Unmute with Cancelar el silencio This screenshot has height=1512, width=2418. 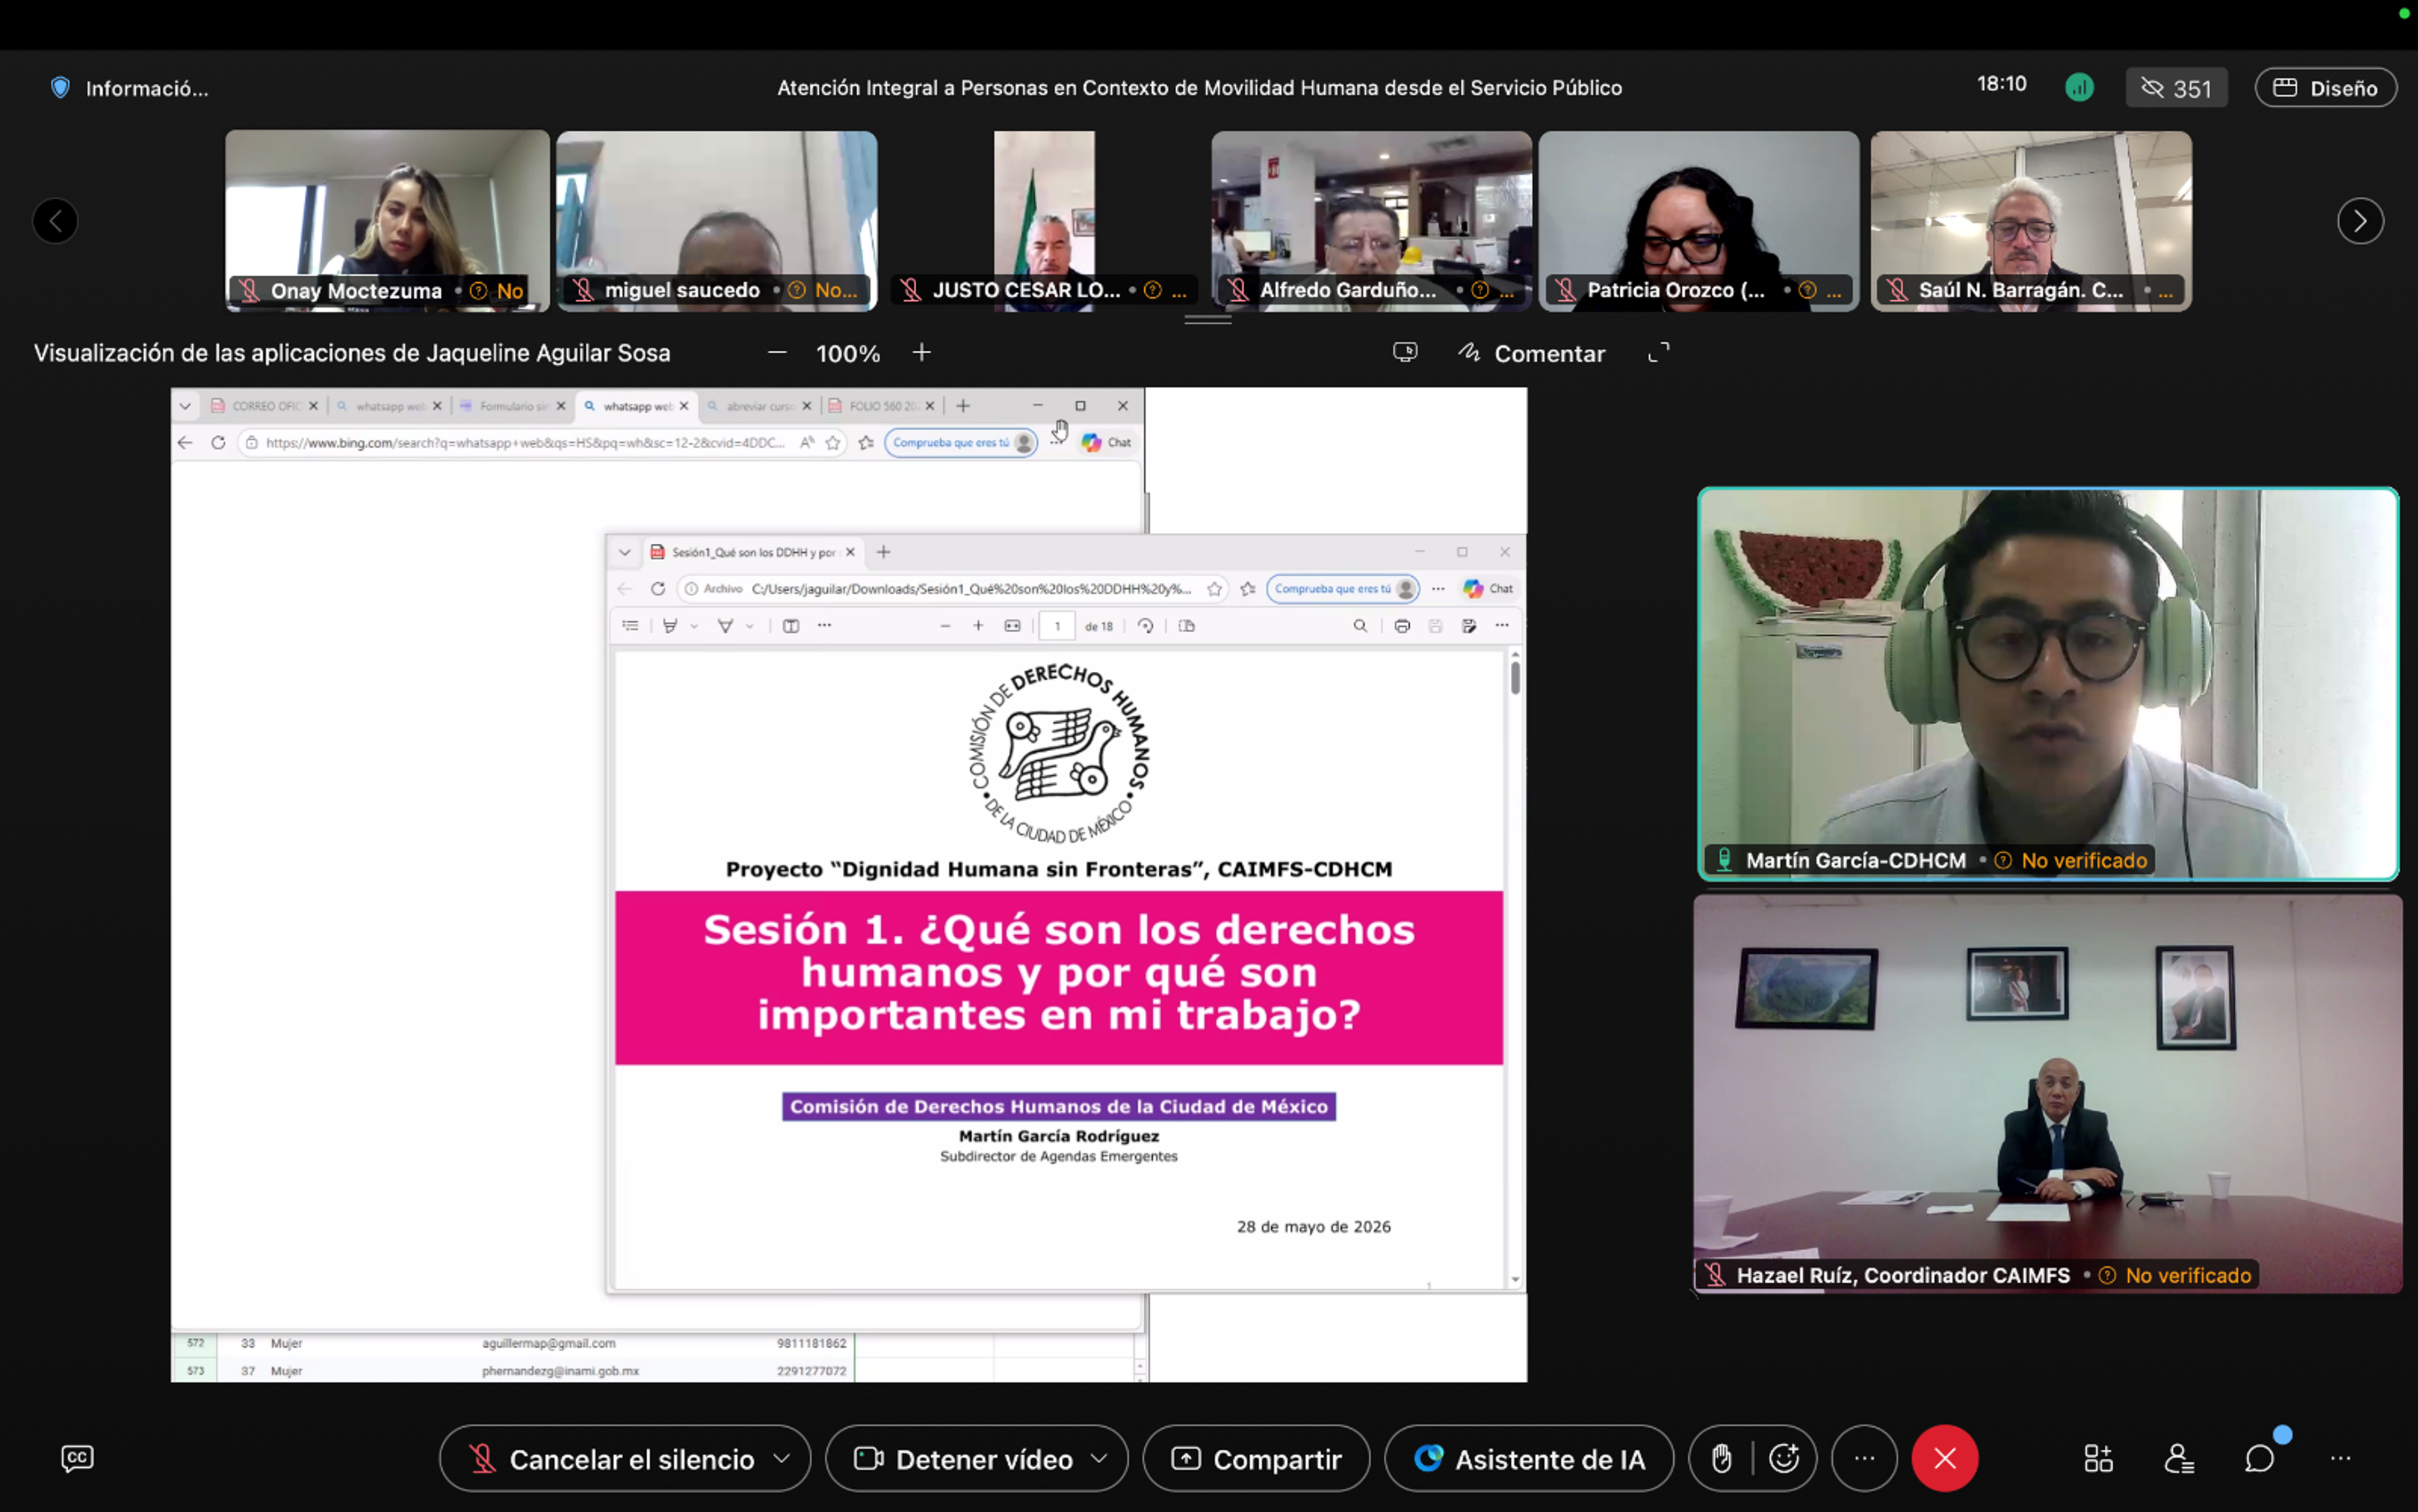pyautogui.click(x=612, y=1459)
